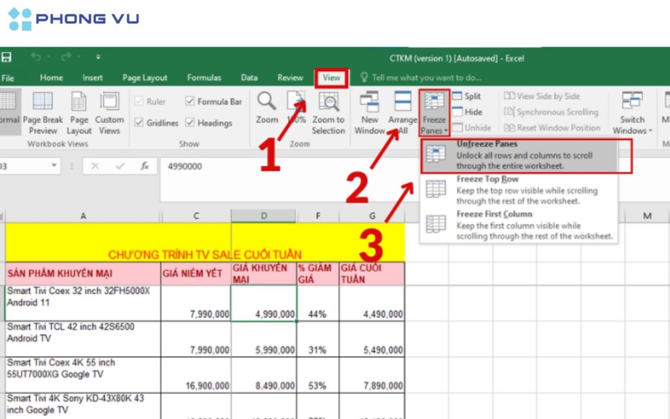Click the CHƯƠNG TRÌNH TV SALE CUỐI TUẦN title cell
The image size is (670, 419).
click(x=205, y=242)
